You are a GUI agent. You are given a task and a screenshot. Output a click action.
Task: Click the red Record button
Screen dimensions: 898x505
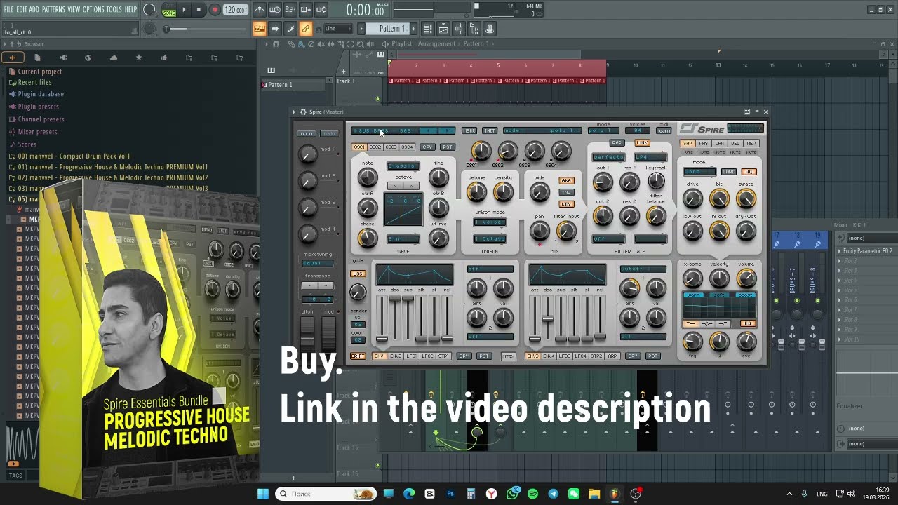(x=215, y=10)
